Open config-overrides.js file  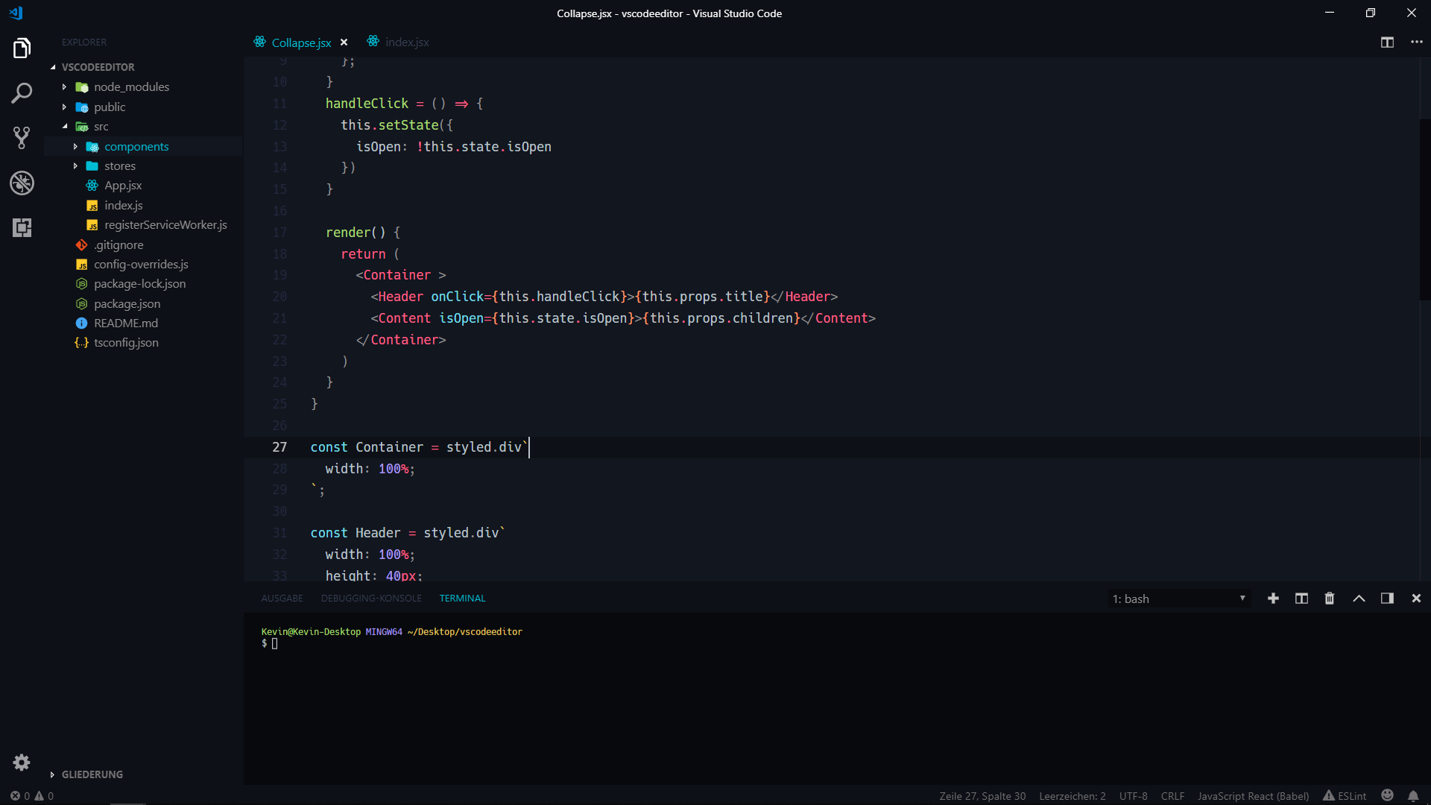(x=141, y=265)
